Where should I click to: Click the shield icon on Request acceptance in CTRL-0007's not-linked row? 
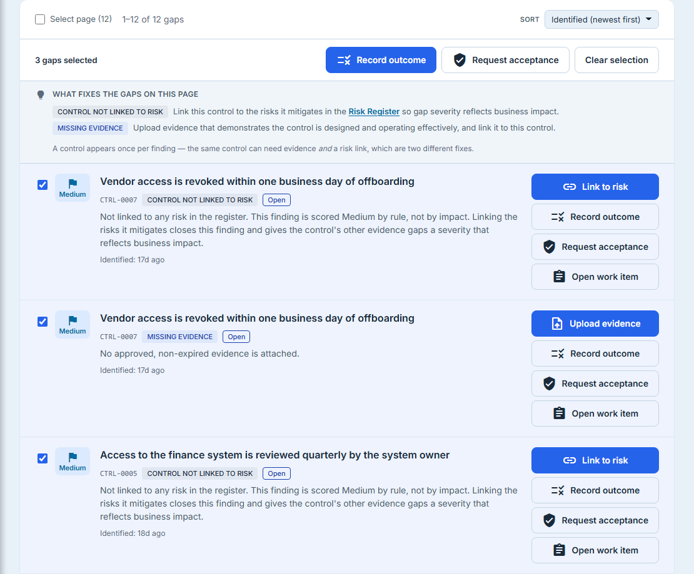(x=550, y=247)
